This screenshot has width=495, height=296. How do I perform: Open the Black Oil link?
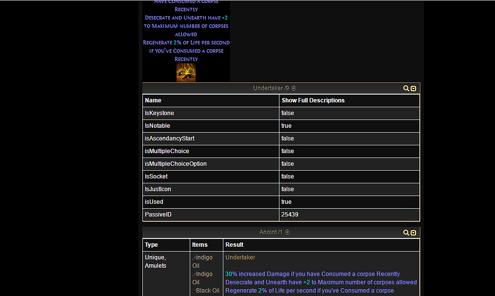pos(207,291)
